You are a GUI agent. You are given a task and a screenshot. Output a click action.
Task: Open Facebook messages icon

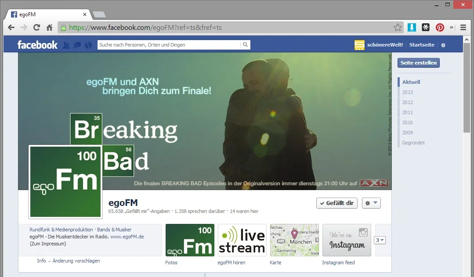(77, 45)
